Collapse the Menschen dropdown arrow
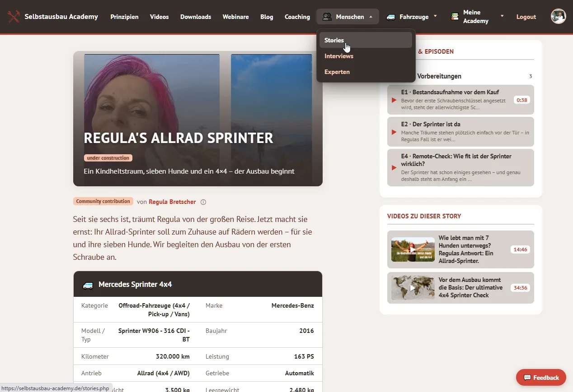Viewport: 573px width, 392px height. (x=371, y=17)
